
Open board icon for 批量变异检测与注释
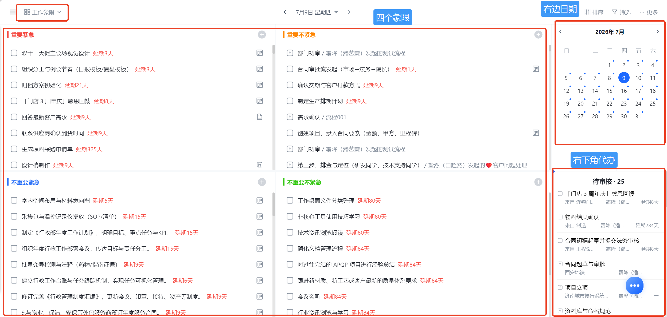click(x=260, y=264)
